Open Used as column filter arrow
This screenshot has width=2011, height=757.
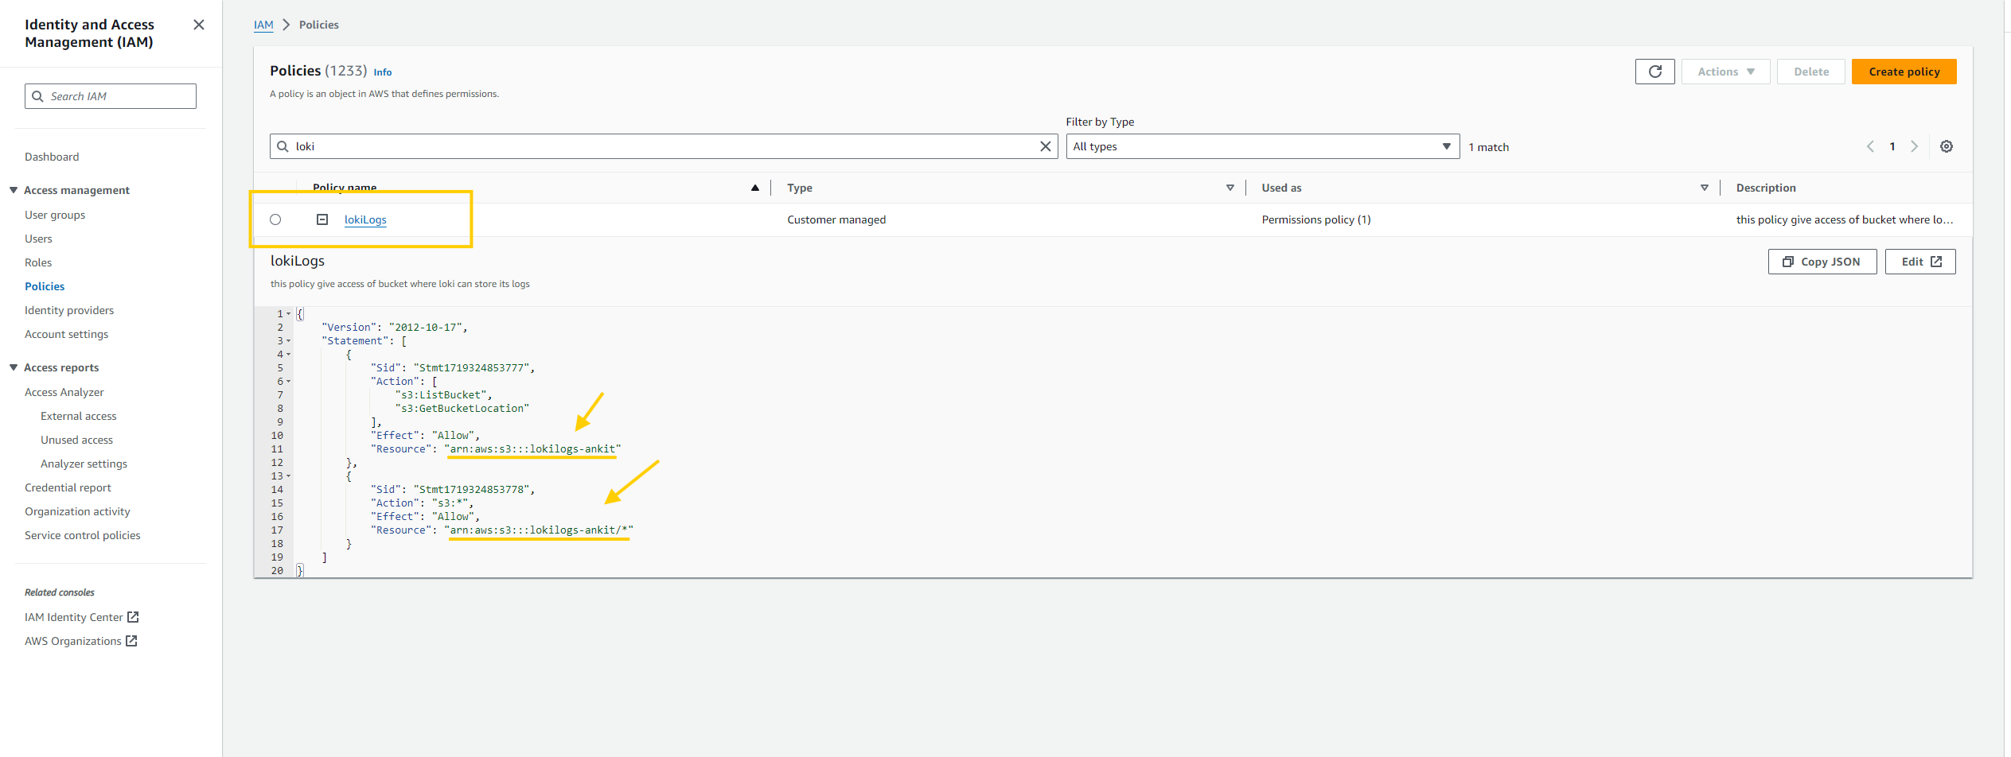(x=1705, y=188)
